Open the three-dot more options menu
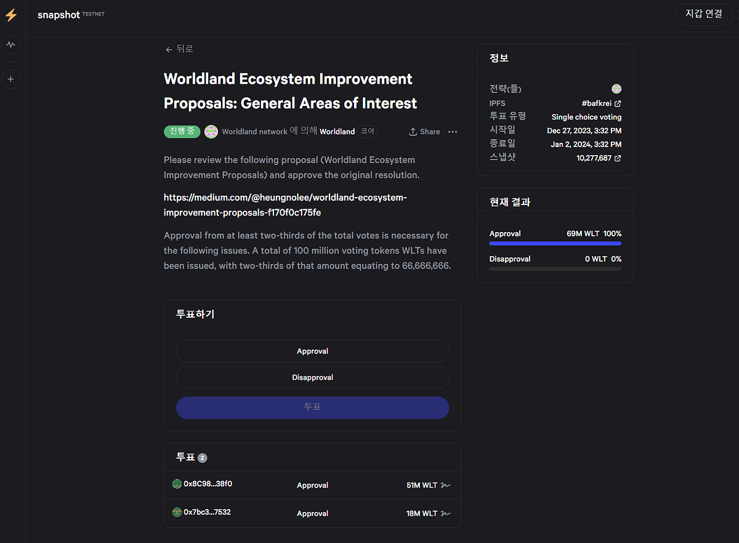The height and width of the screenshot is (543, 739). click(x=453, y=132)
